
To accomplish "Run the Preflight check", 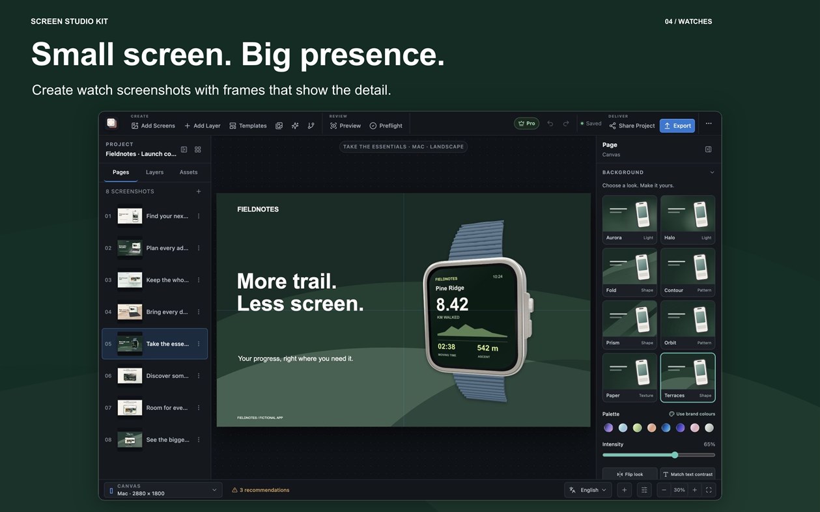I will click(x=386, y=126).
